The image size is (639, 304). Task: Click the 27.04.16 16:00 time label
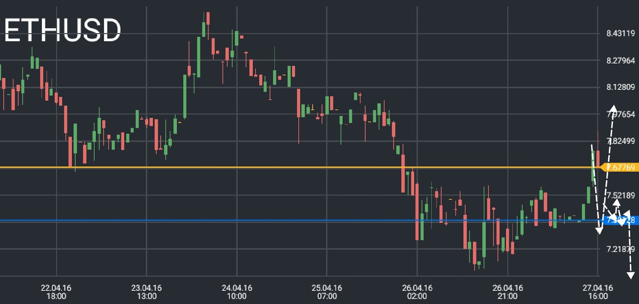point(598,292)
